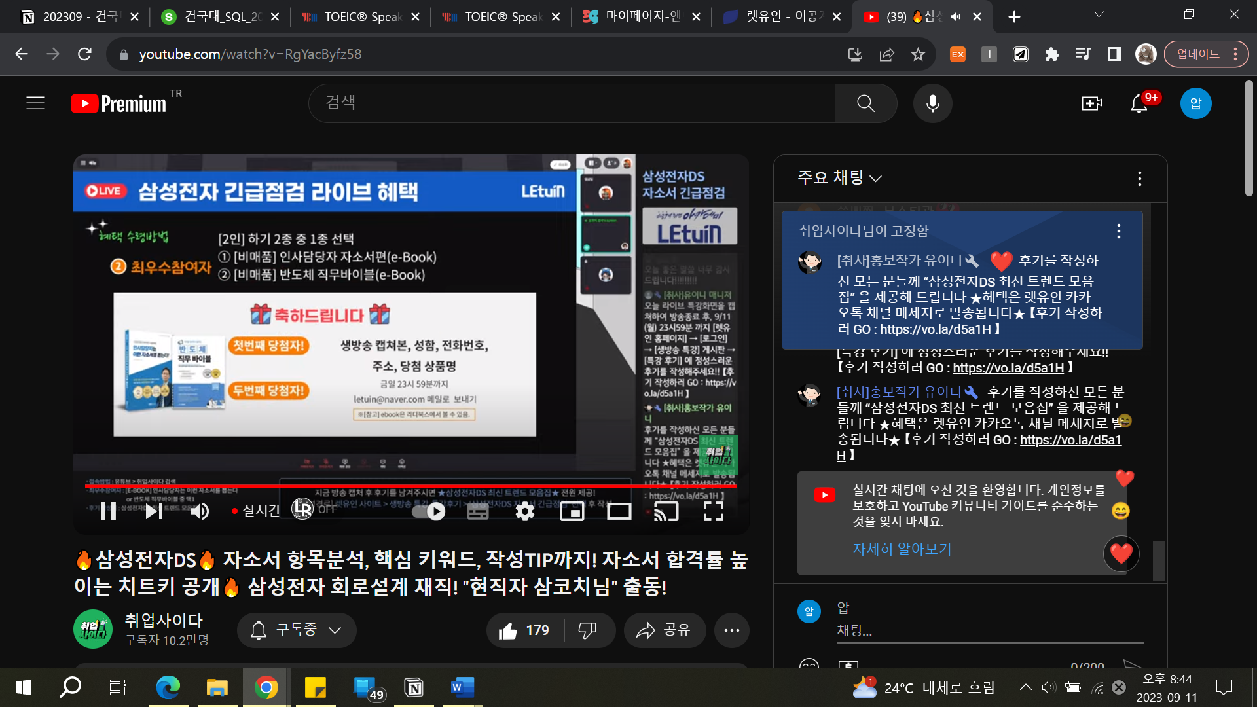Like the video with 179 likes

click(x=524, y=630)
